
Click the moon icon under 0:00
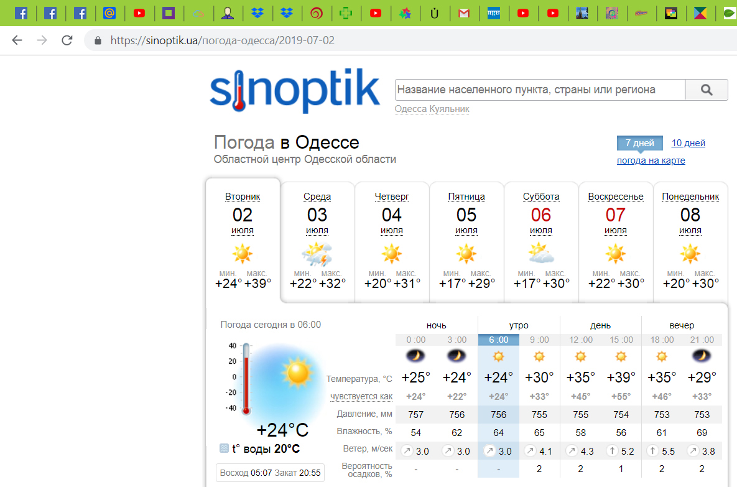pyautogui.click(x=415, y=356)
